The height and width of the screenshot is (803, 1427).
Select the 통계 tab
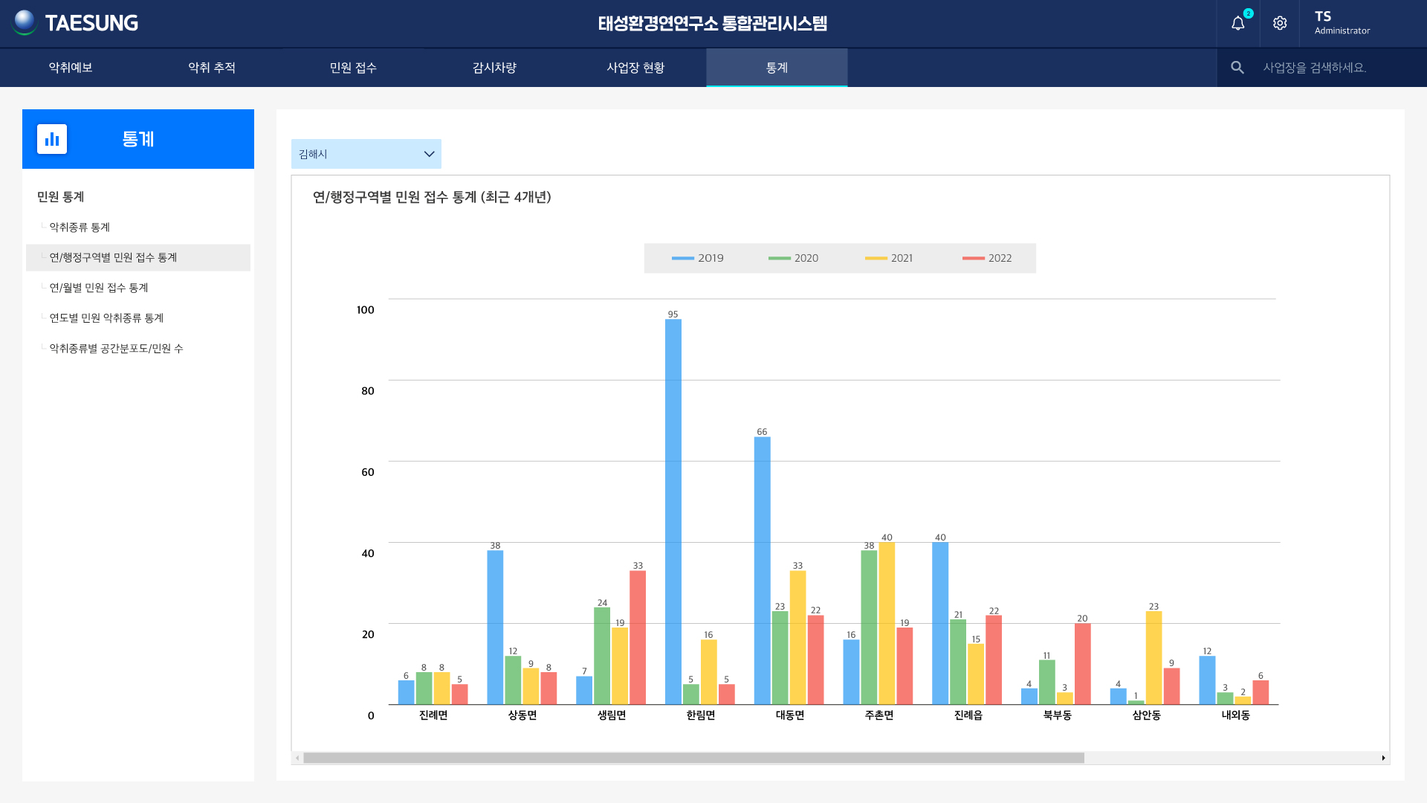click(777, 68)
